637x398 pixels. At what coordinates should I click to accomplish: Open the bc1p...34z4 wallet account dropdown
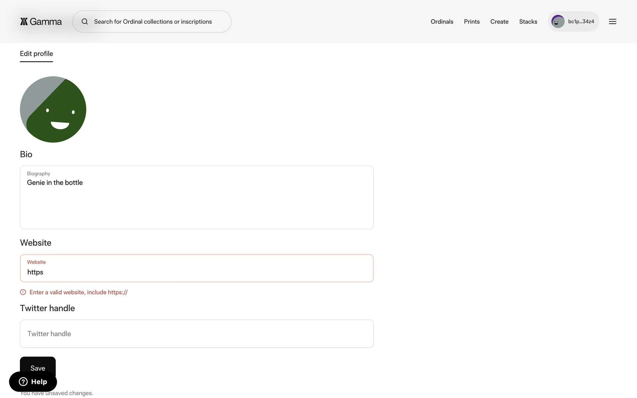coord(581,22)
